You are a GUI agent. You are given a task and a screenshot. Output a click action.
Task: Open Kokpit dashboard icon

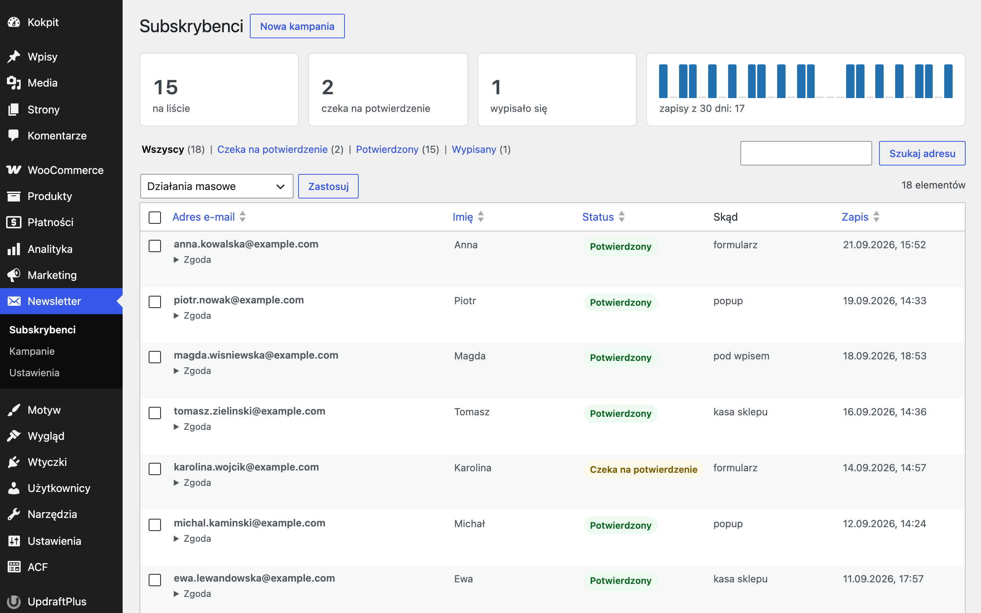tap(14, 22)
